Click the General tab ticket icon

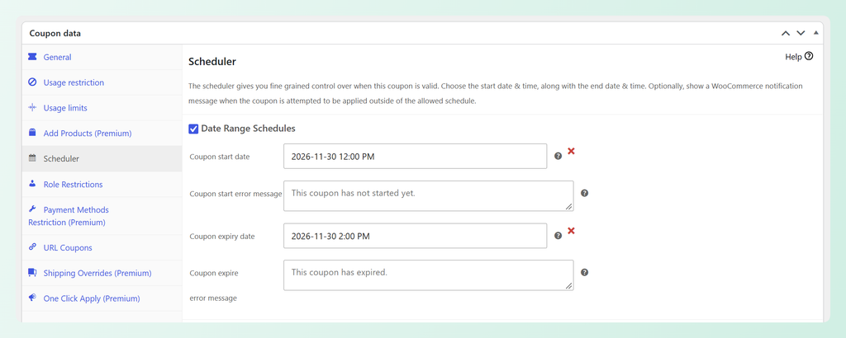click(32, 57)
